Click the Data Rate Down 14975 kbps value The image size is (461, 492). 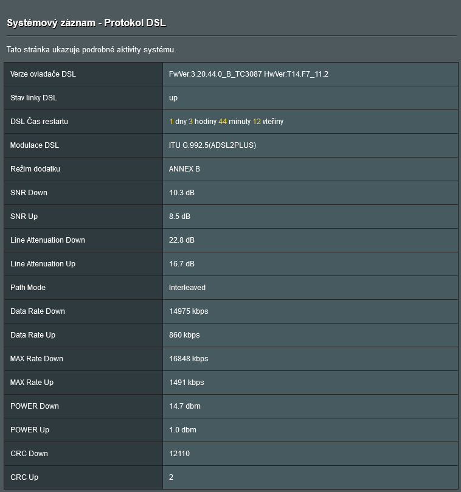(189, 311)
